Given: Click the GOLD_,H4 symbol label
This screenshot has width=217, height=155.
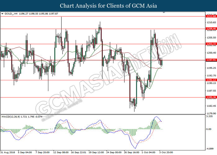Looking at the screenshot, I should [11, 14].
